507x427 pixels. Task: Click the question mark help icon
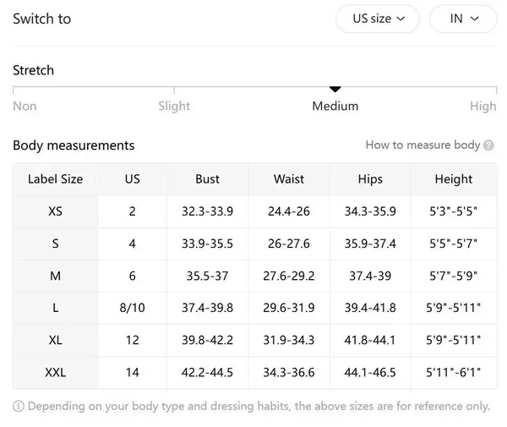pyautogui.click(x=488, y=145)
